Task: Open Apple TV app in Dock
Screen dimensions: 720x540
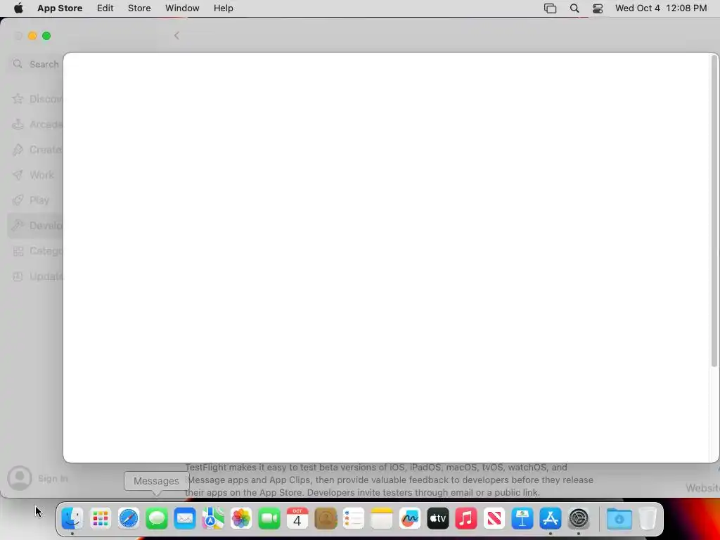Action: 437,519
